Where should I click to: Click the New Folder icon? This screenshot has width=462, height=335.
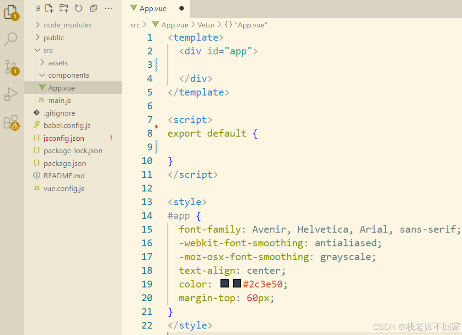click(x=64, y=8)
